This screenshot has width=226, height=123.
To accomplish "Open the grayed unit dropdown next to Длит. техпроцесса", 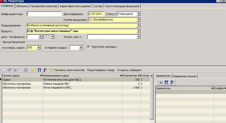I will click(53, 37).
